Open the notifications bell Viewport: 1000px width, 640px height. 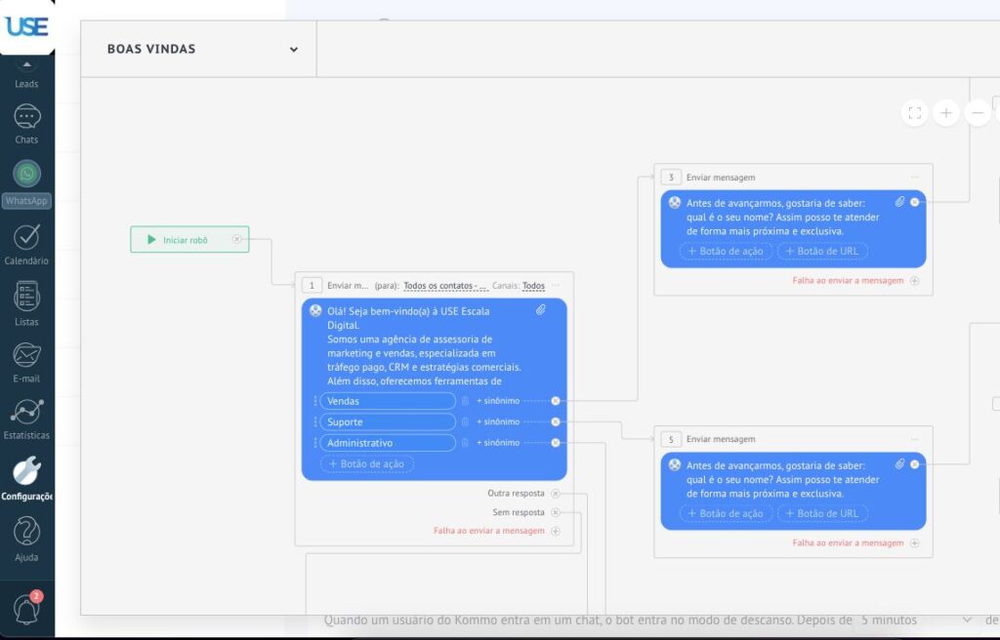pyautogui.click(x=26, y=608)
